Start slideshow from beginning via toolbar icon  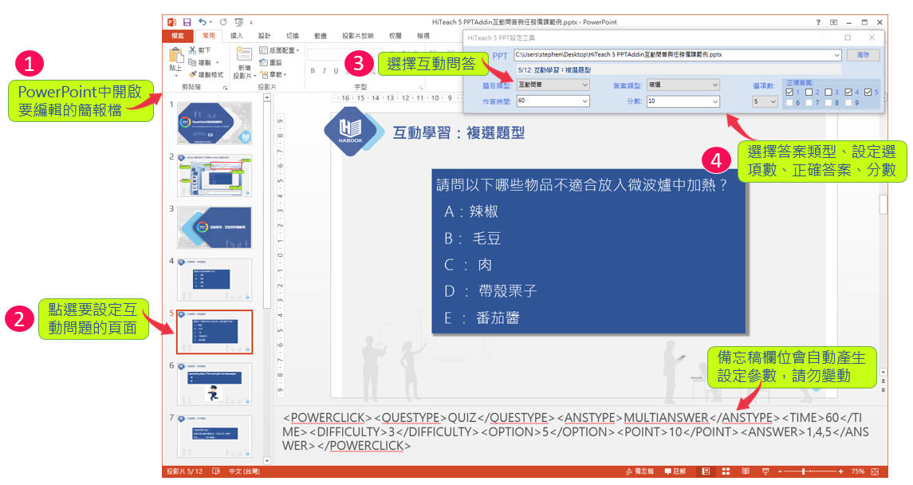(x=238, y=22)
